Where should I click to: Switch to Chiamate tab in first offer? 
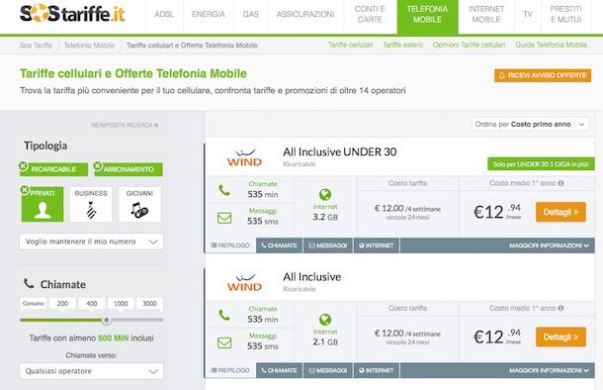(279, 245)
